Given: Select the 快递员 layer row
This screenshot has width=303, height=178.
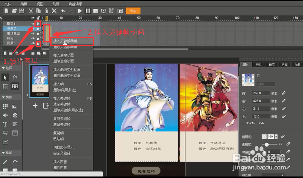Looking at the screenshot, I should [22, 29].
